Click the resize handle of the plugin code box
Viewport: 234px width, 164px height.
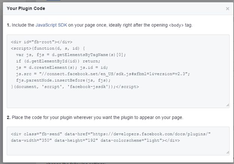point(227,152)
